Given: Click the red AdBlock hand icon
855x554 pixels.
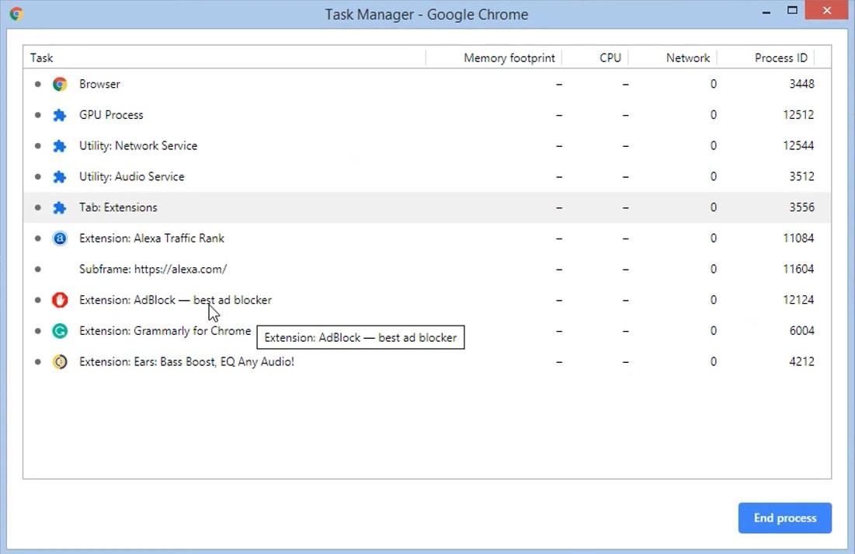Looking at the screenshot, I should (60, 300).
